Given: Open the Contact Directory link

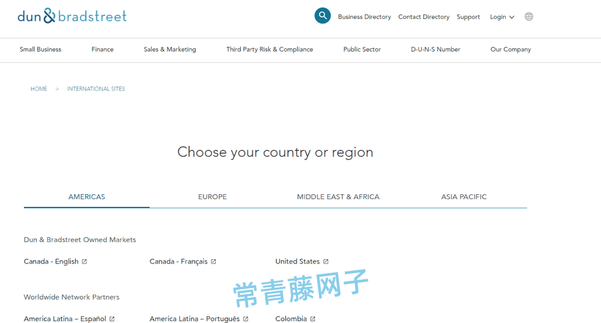Looking at the screenshot, I should pyautogui.click(x=424, y=17).
